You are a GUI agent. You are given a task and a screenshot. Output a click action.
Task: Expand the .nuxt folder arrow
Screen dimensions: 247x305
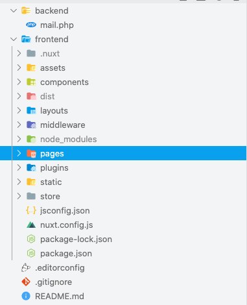(x=19, y=53)
